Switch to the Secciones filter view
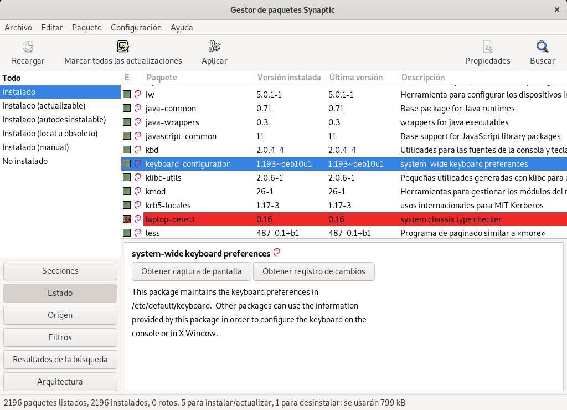This screenshot has height=410, width=567. [60, 271]
